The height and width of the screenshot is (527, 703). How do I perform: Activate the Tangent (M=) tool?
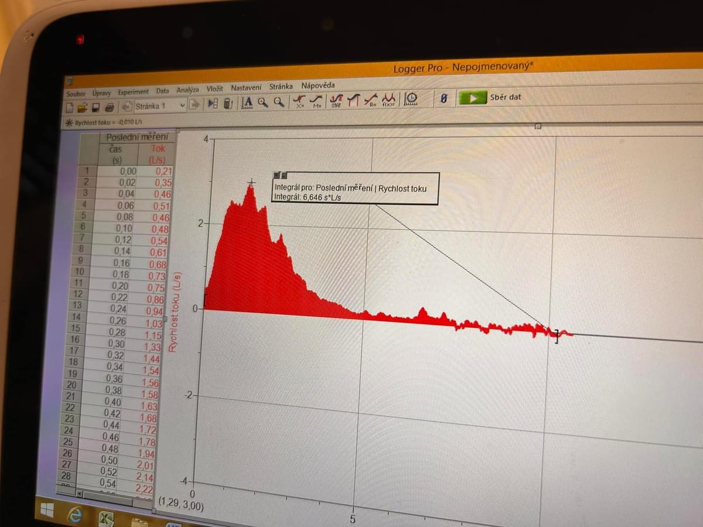pos(317,101)
